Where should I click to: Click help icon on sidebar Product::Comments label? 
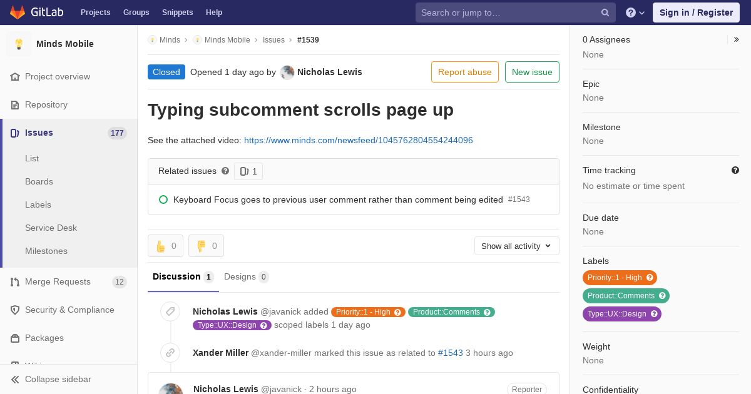[662, 296]
